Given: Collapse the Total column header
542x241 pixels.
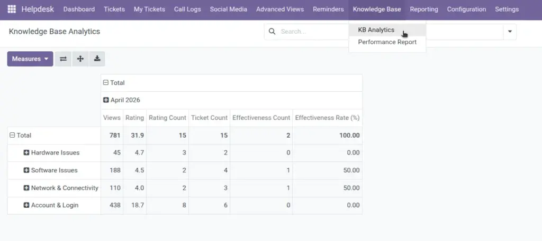Looking at the screenshot, I should (x=114, y=83).
